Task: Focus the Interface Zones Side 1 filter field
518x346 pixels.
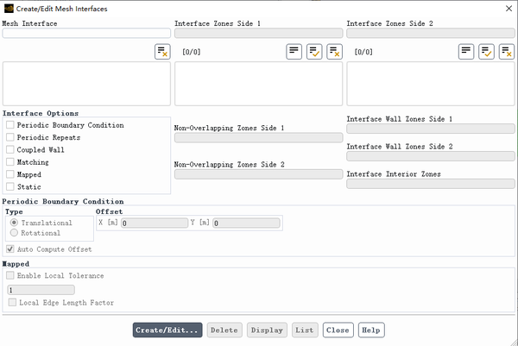Action: [x=258, y=34]
